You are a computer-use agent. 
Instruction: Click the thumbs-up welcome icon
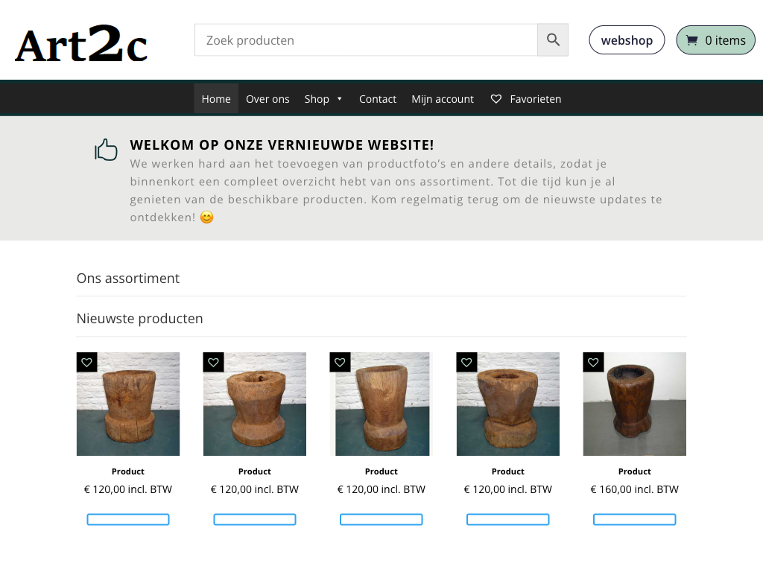107,150
